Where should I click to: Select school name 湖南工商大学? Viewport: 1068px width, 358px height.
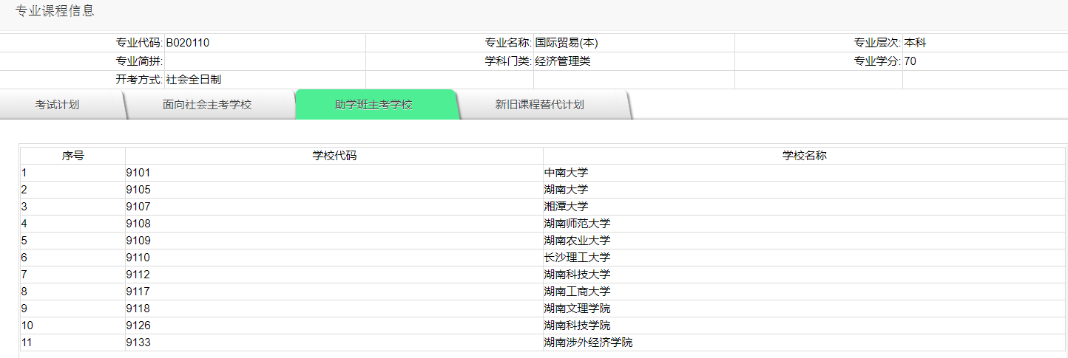[578, 292]
